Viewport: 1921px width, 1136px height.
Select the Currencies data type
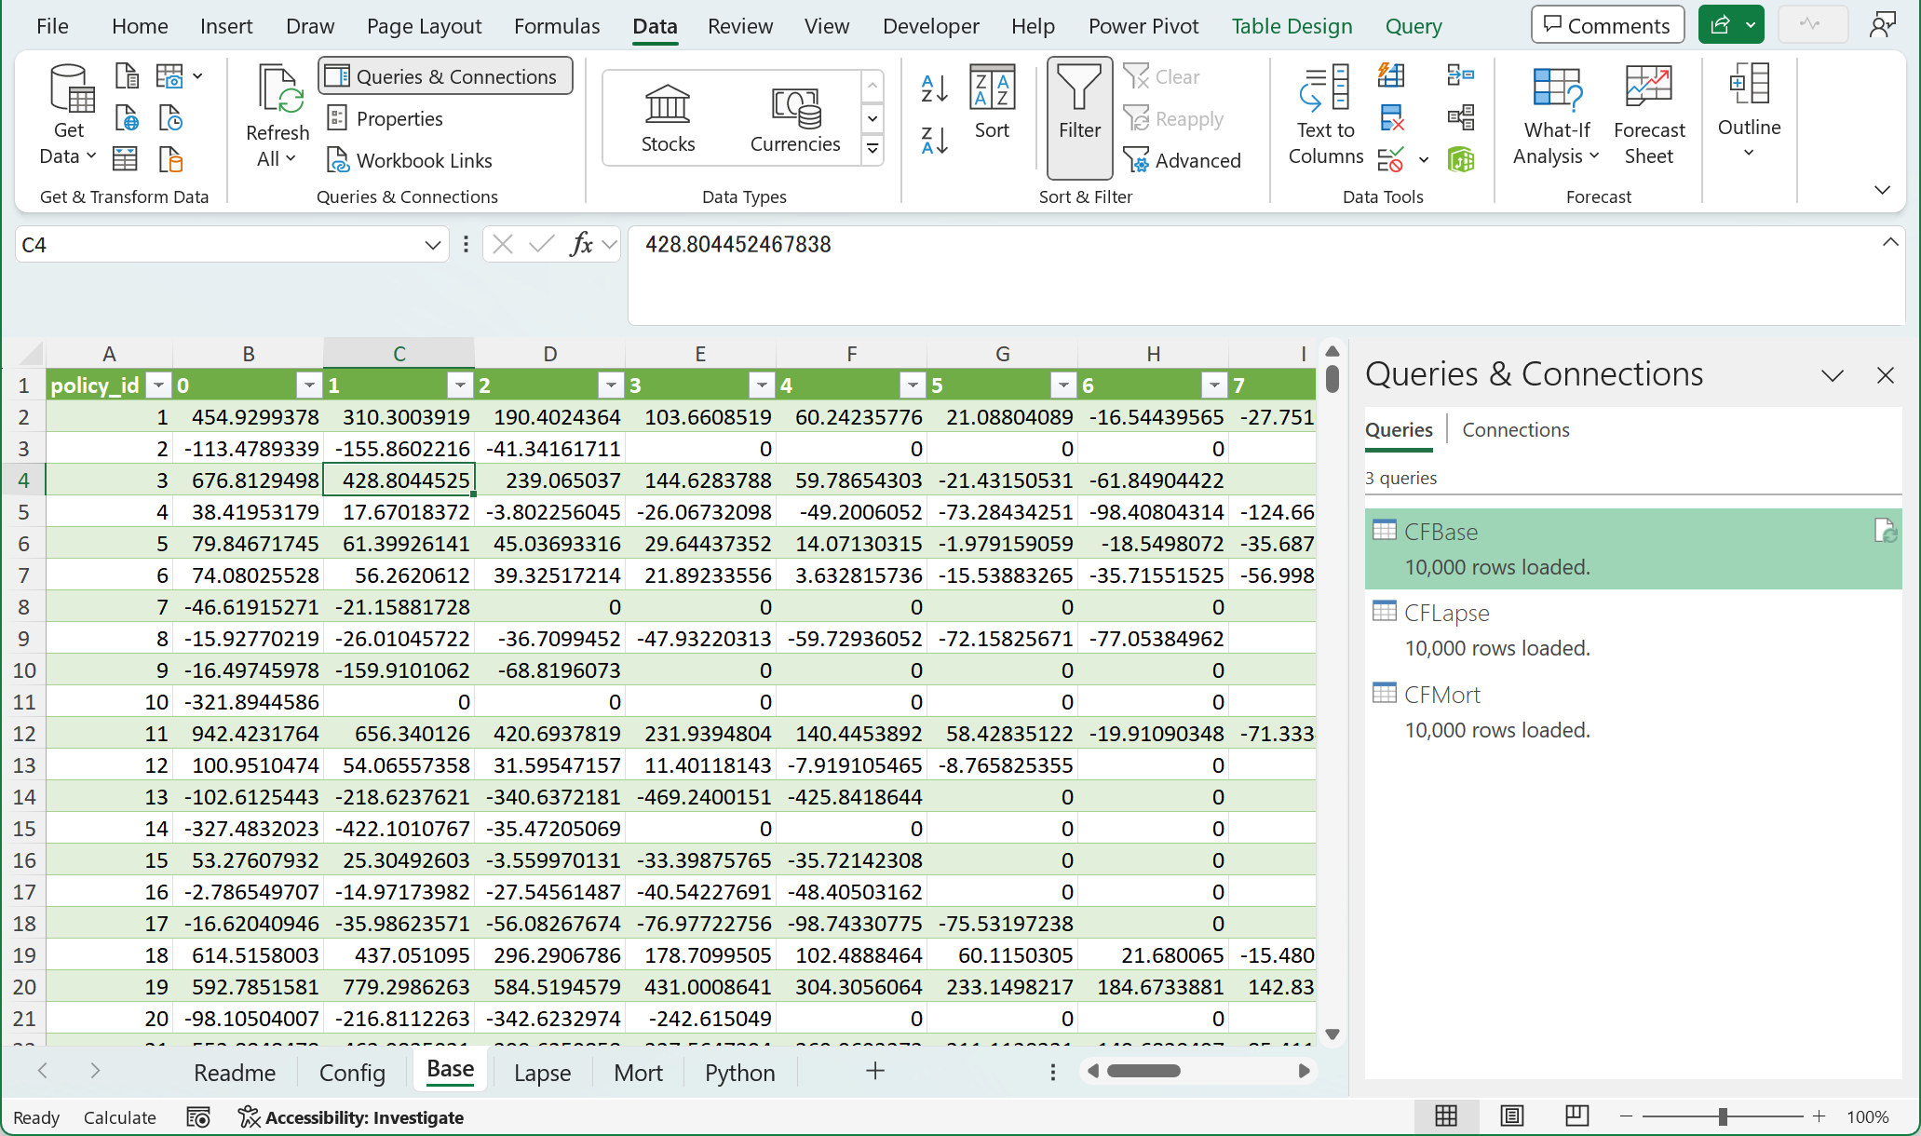(795, 117)
